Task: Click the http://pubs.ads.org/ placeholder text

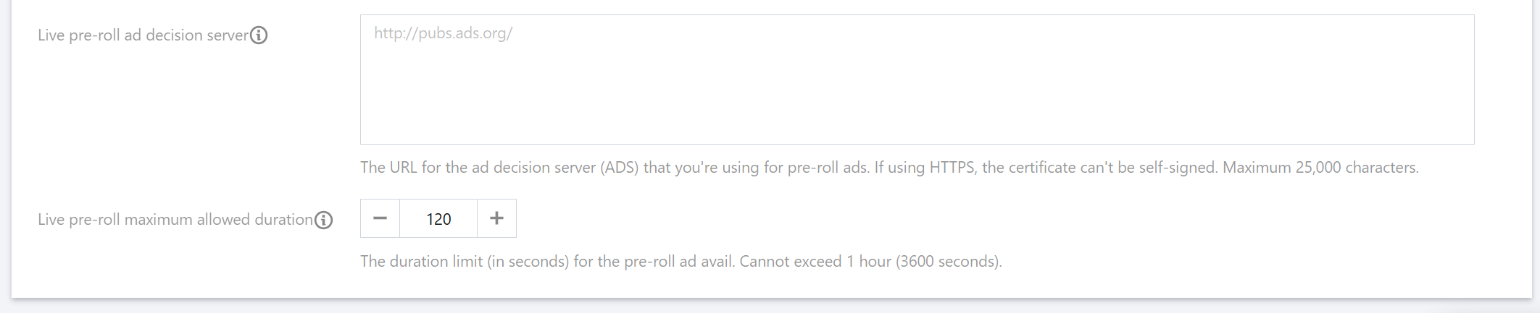Action: point(443,33)
